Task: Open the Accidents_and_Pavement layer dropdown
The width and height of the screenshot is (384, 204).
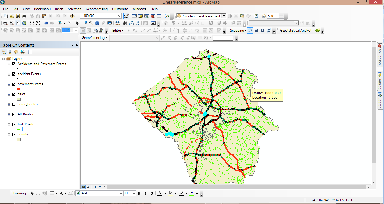Action: (x=224, y=16)
